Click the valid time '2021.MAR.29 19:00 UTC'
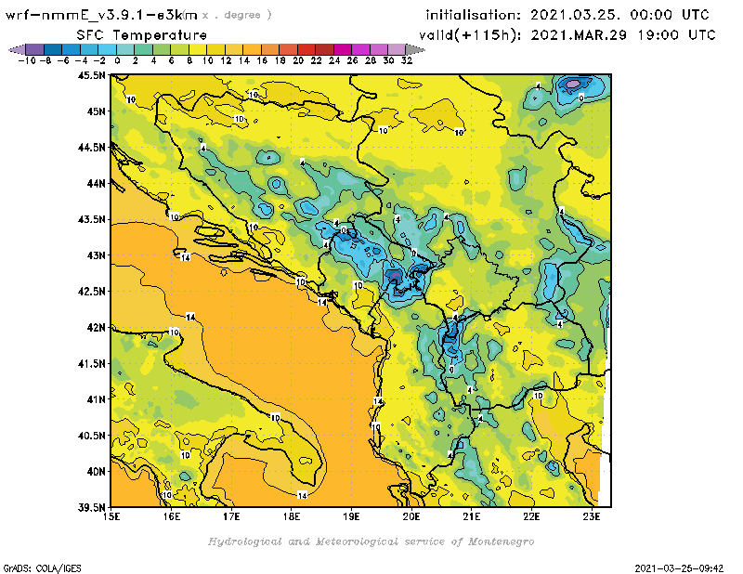The width and height of the screenshot is (743, 574). click(x=623, y=35)
